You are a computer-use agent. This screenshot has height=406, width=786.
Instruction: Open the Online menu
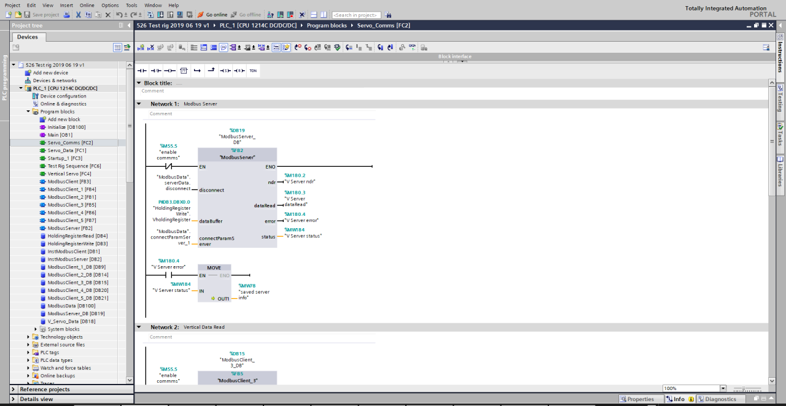87,5
